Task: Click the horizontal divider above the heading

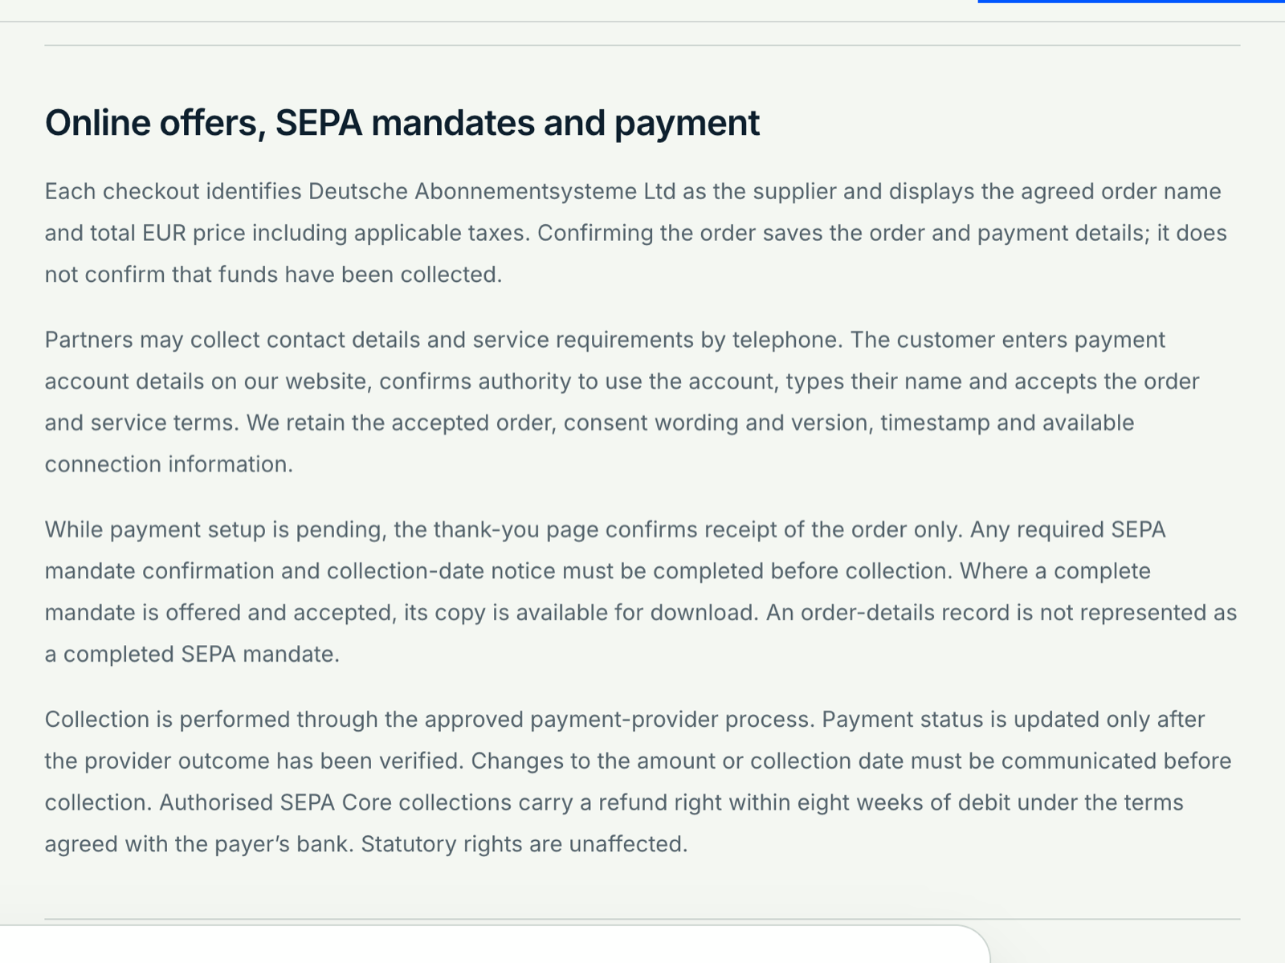Action: point(642,45)
